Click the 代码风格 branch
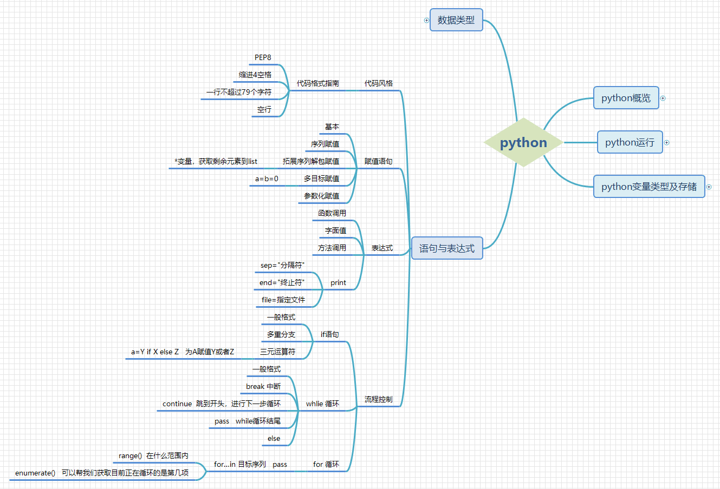 tap(379, 83)
